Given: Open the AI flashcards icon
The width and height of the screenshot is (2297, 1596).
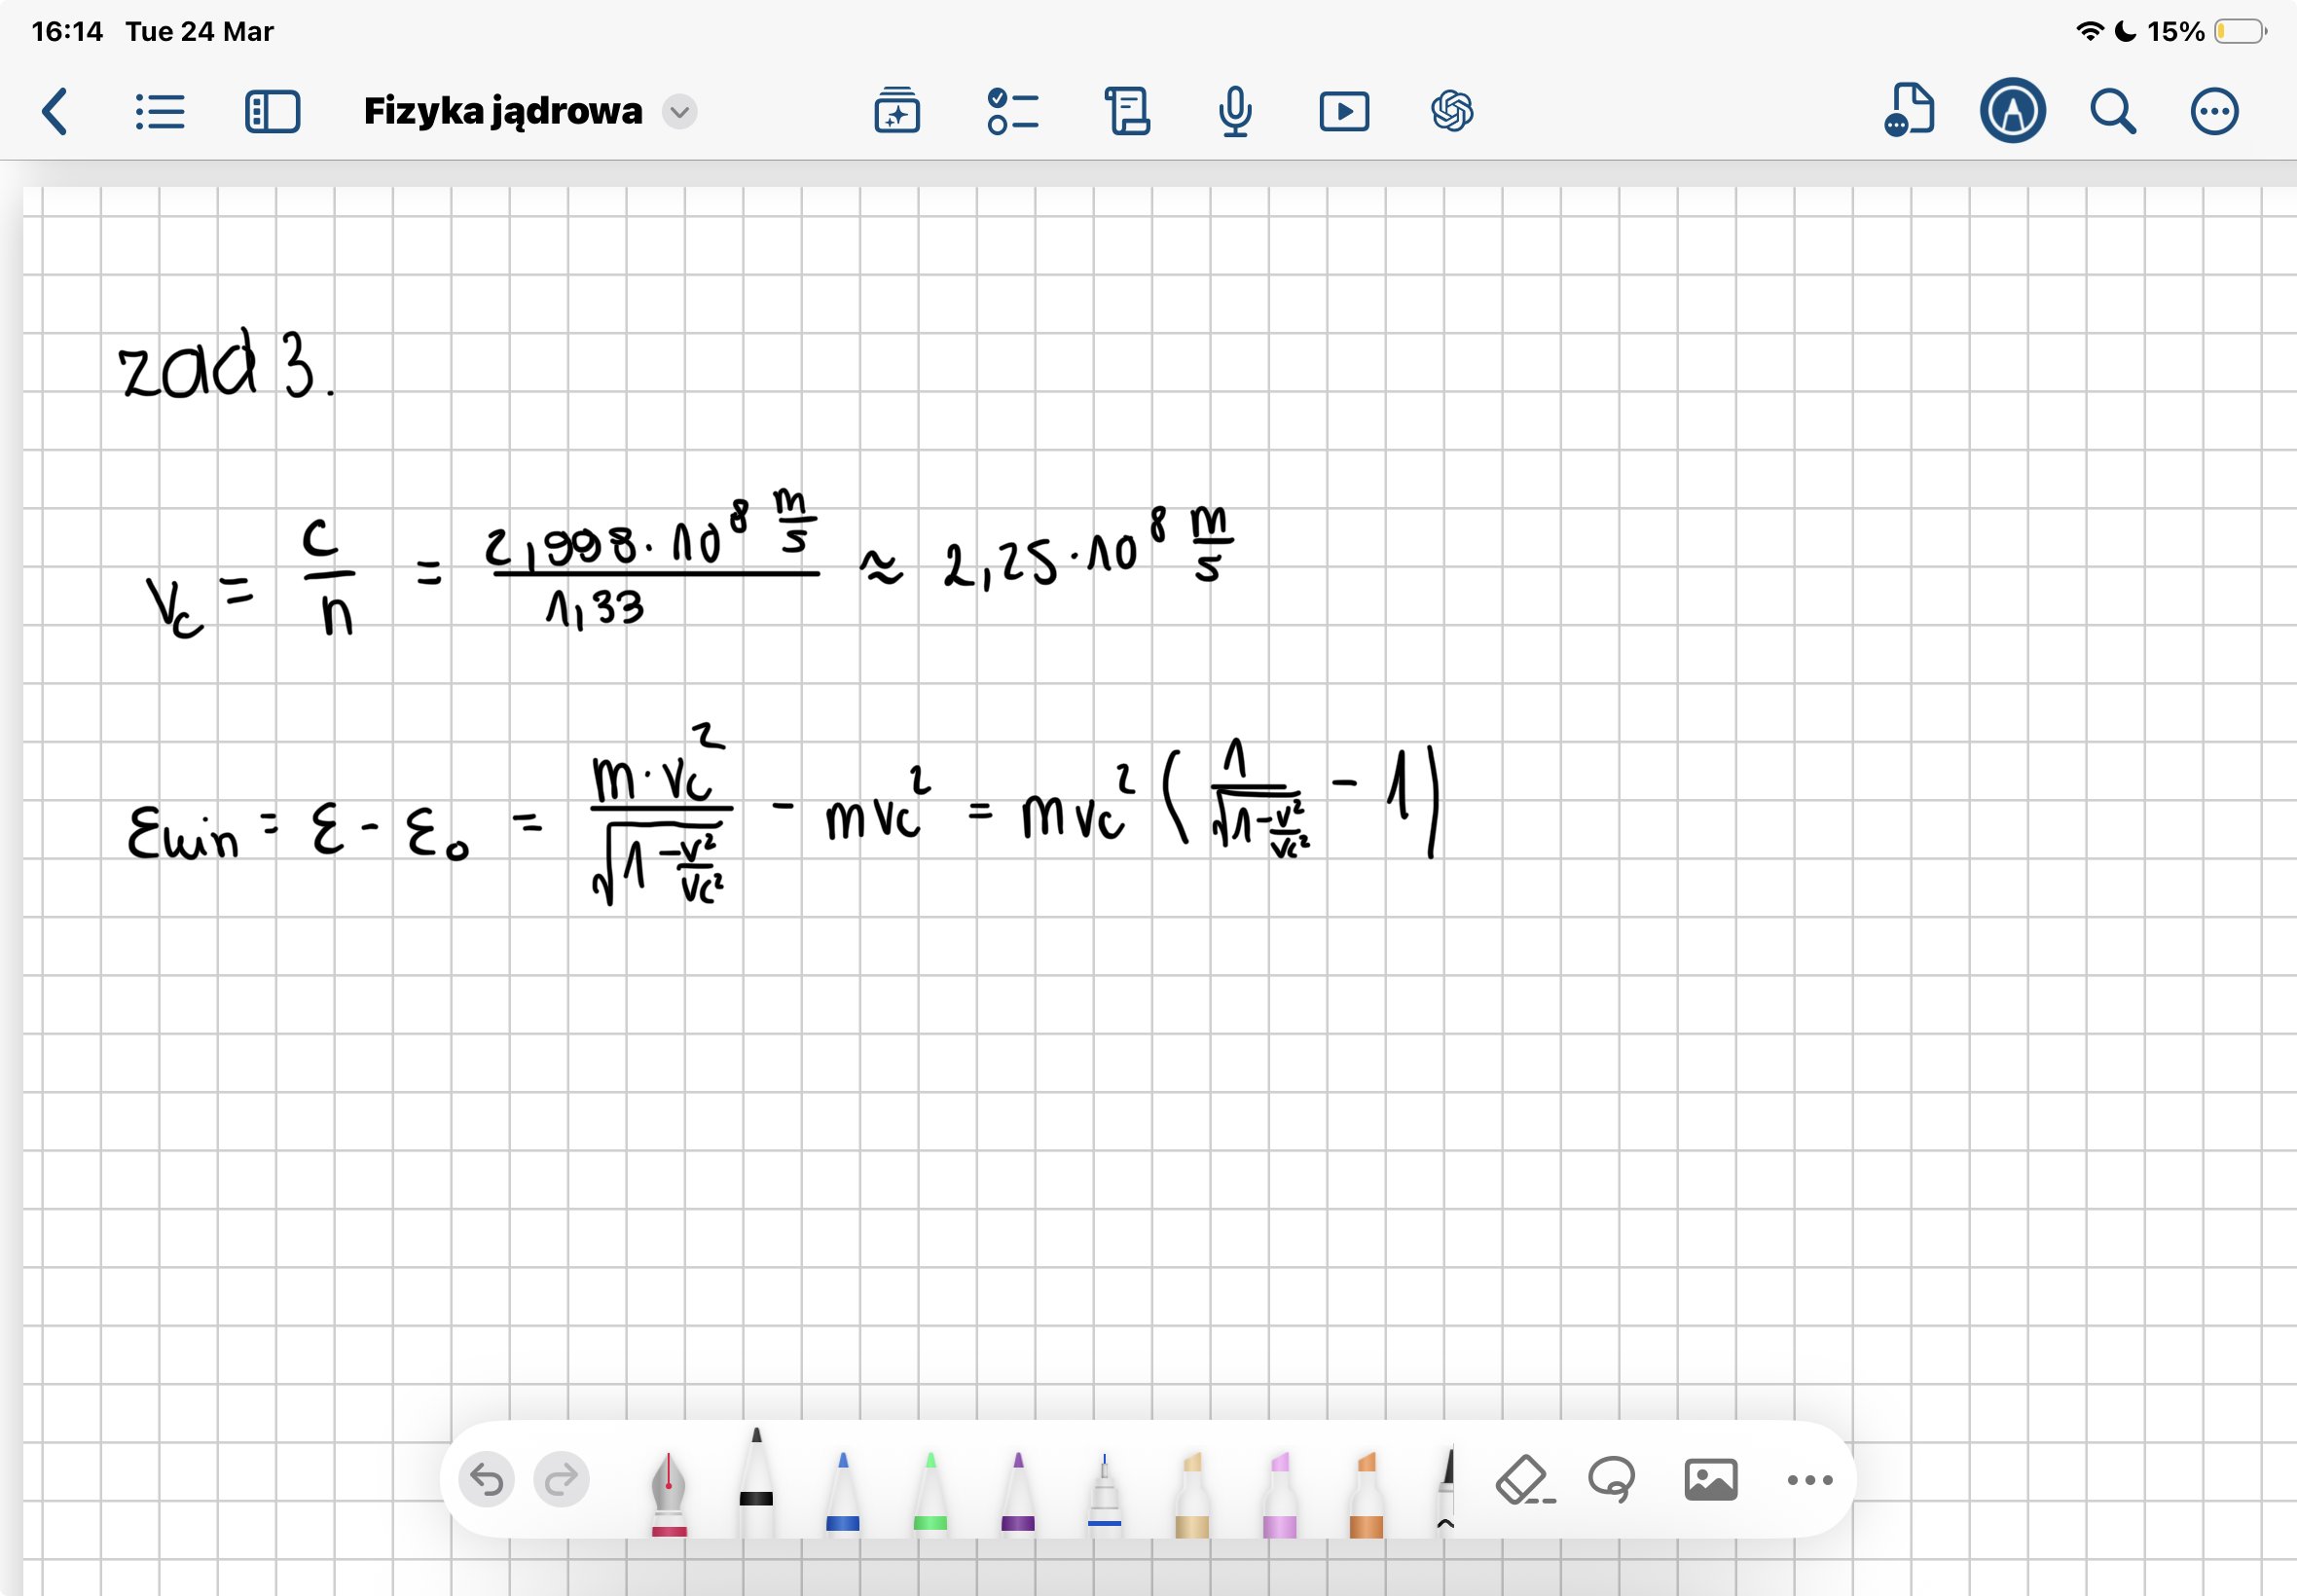Looking at the screenshot, I should click(897, 111).
